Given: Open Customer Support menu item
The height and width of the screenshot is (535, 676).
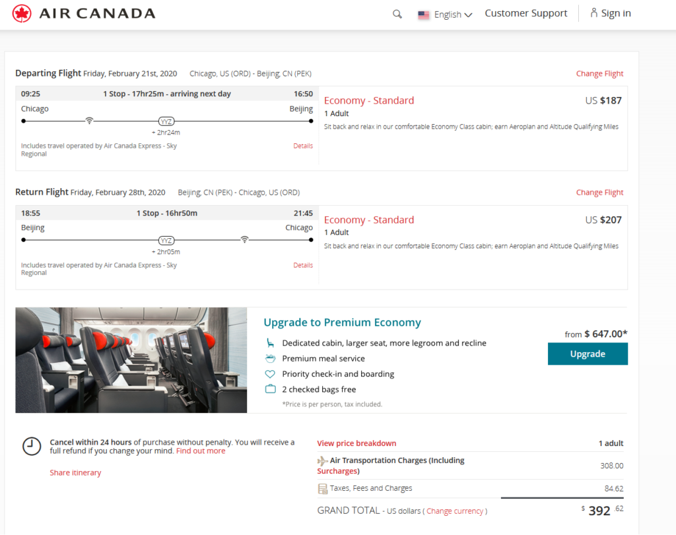Looking at the screenshot, I should click(x=526, y=13).
